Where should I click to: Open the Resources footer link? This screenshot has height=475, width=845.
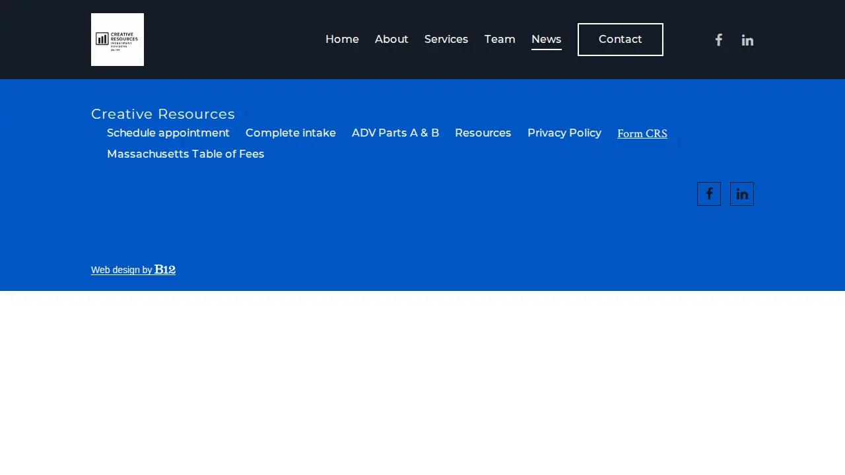tap(483, 133)
